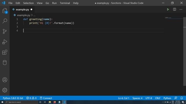Open the database (SQL) view icon
The width and height of the screenshot is (186, 104).
[x=5, y=63]
